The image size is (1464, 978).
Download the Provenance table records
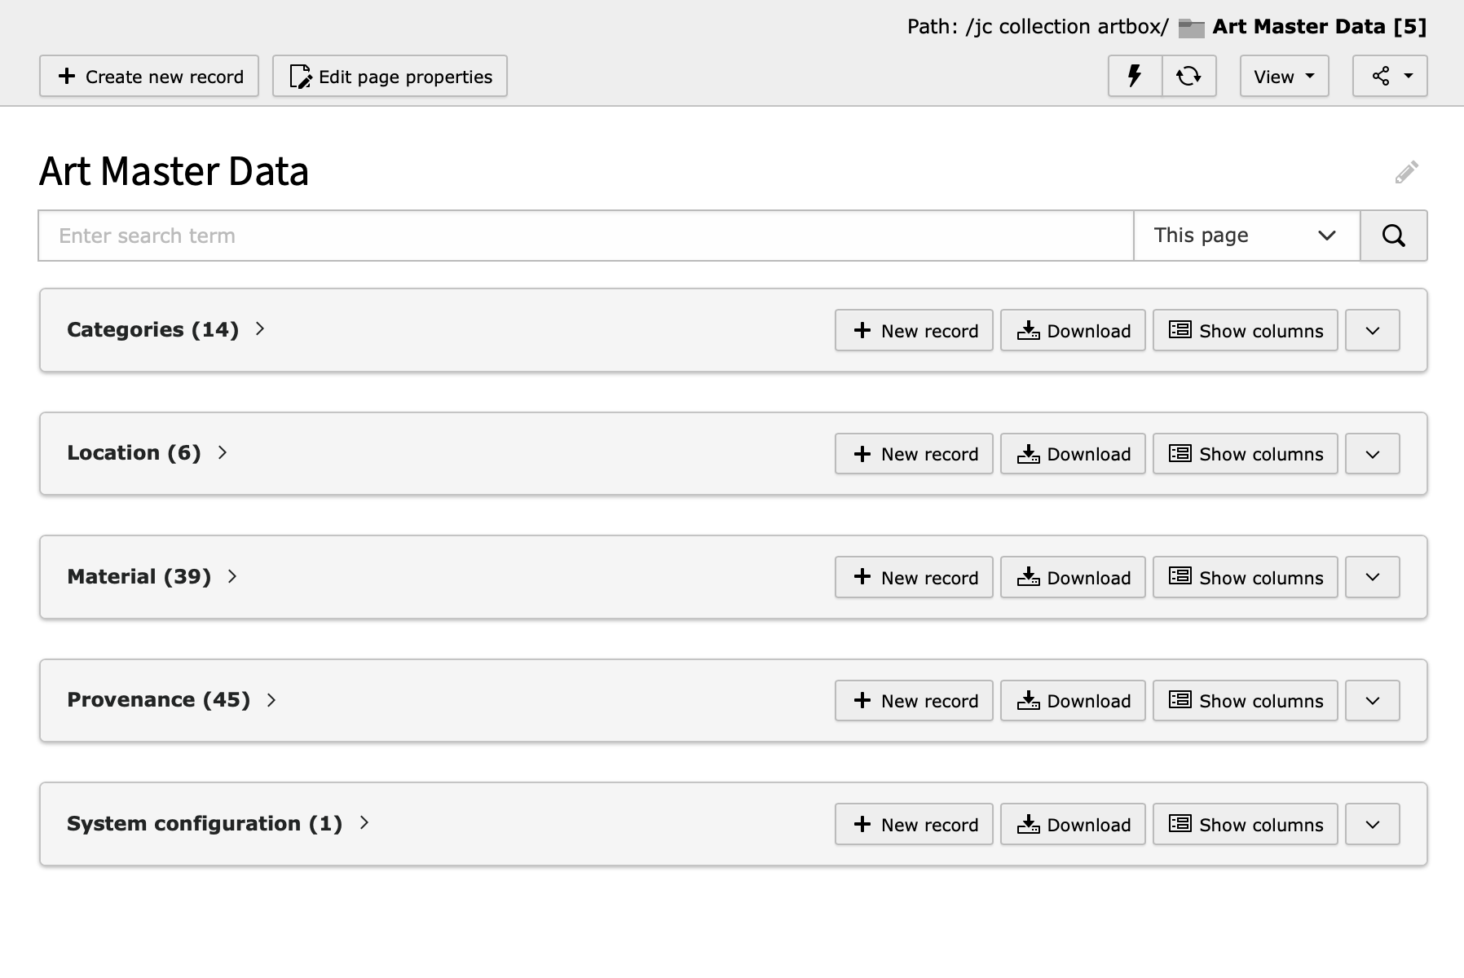click(1073, 701)
